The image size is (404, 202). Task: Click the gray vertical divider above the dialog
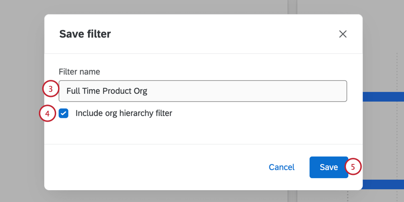pos(292,7)
